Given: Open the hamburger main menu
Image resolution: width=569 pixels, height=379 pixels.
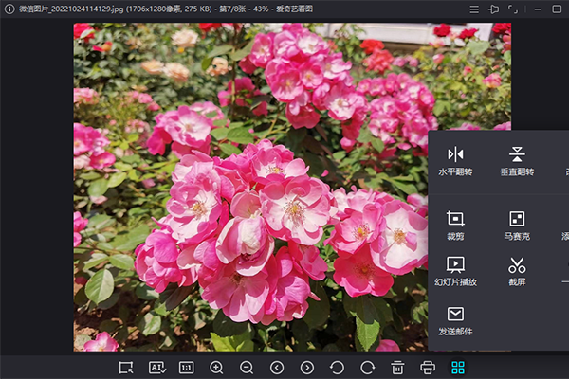Looking at the screenshot, I should point(474,9).
